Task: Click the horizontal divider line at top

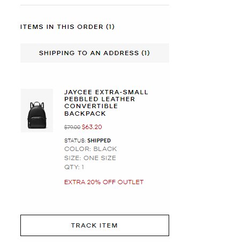Action: coord(95,5)
